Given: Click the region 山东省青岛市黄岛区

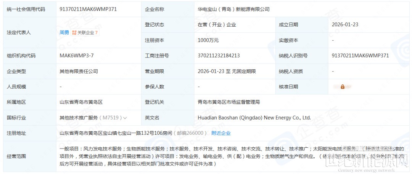Looking at the screenshot, I should [x=81, y=102].
